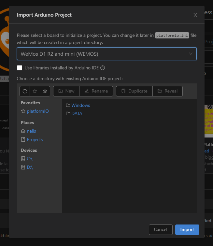Enable Use libraries installed by Arduino IDE
The image size is (213, 246).
click(20, 68)
